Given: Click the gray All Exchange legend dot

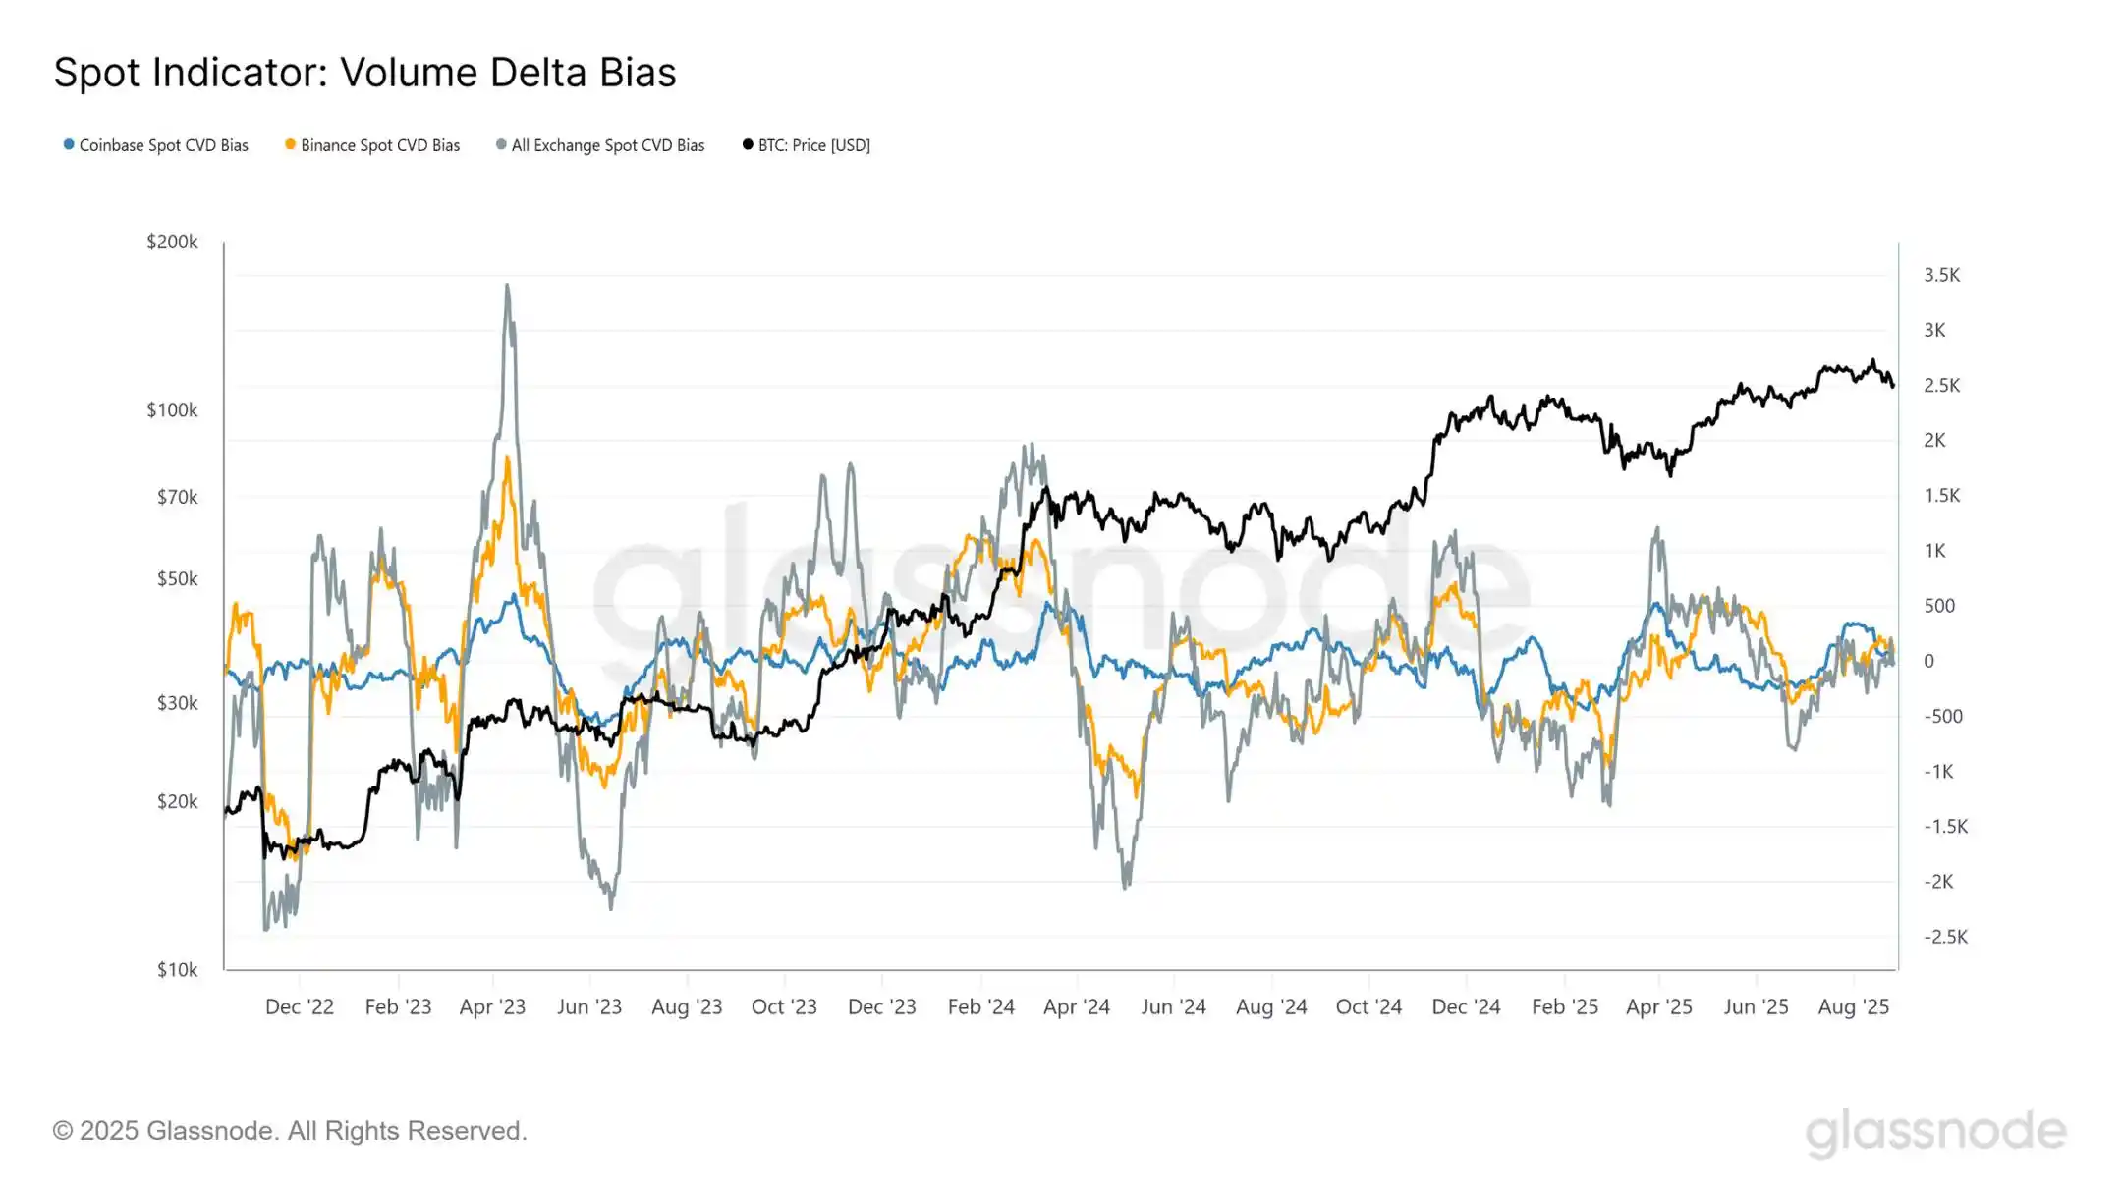Looking at the screenshot, I should click(501, 144).
